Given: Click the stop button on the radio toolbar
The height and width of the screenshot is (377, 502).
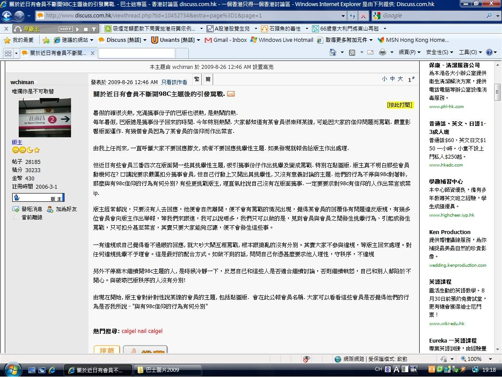Looking at the screenshot, I should tap(85, 29).
